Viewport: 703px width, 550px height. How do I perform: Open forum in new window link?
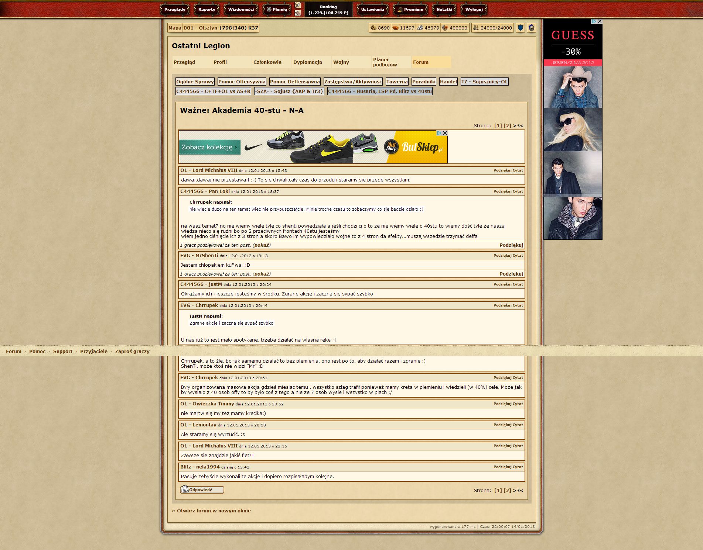click(x=214, y=511)
